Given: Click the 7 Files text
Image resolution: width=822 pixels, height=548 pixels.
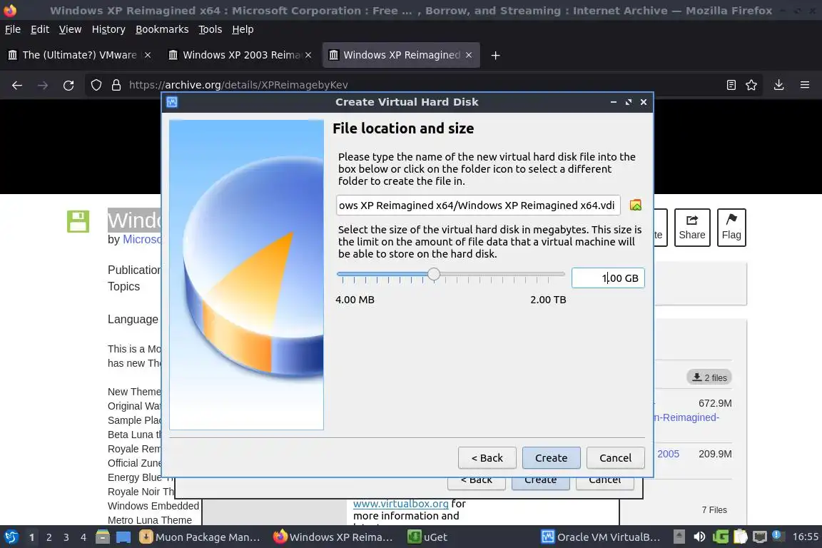Looking at the screenshot, I should (714, 510).
